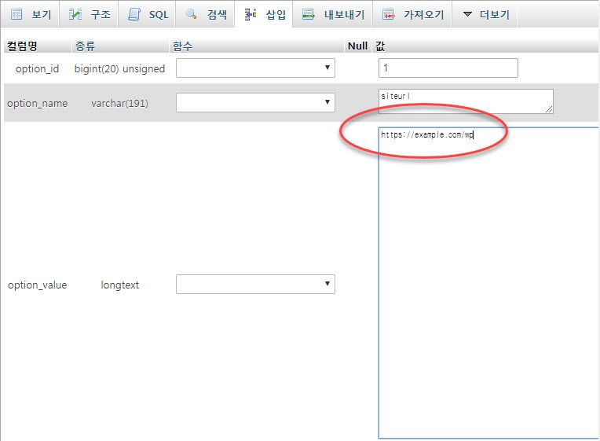Click the 컬럼명 column header
Screen dimensions: 600x441
pos(22,46)
